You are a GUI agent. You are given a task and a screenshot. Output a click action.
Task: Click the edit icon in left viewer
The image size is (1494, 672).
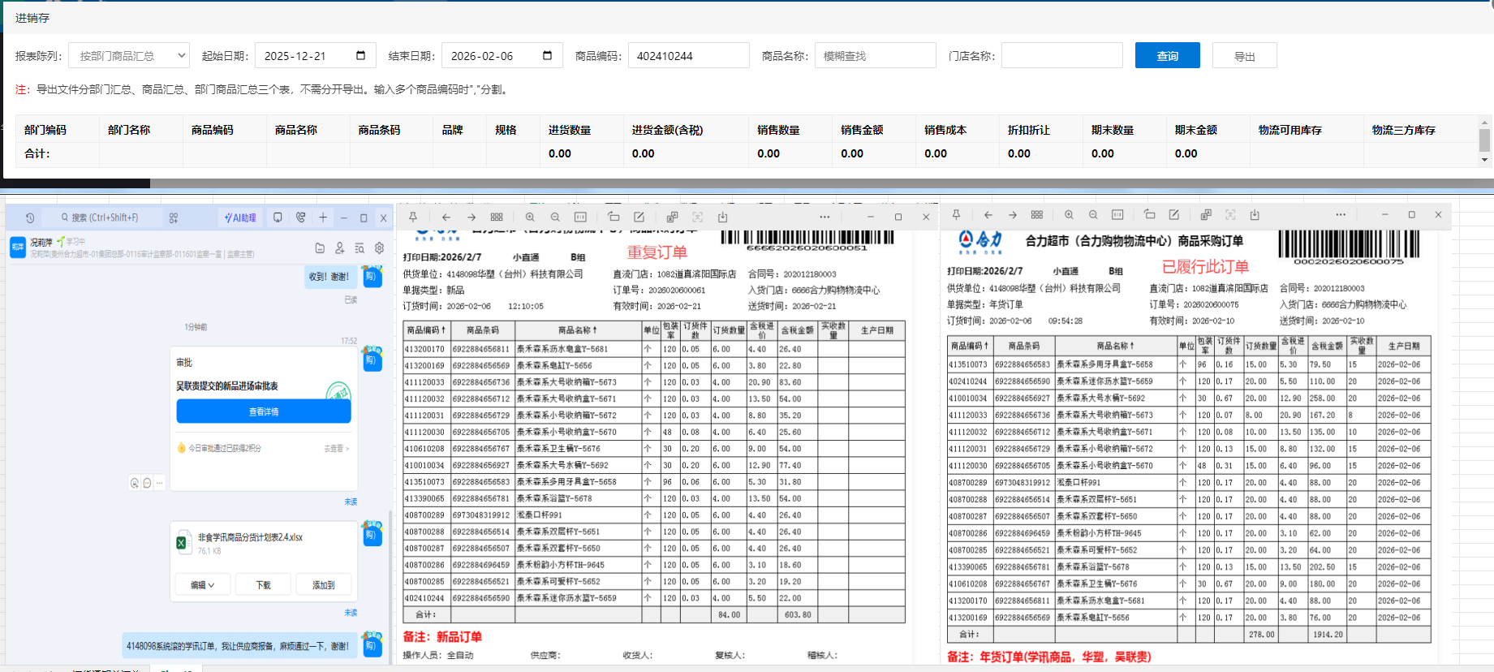coord(639,217)
